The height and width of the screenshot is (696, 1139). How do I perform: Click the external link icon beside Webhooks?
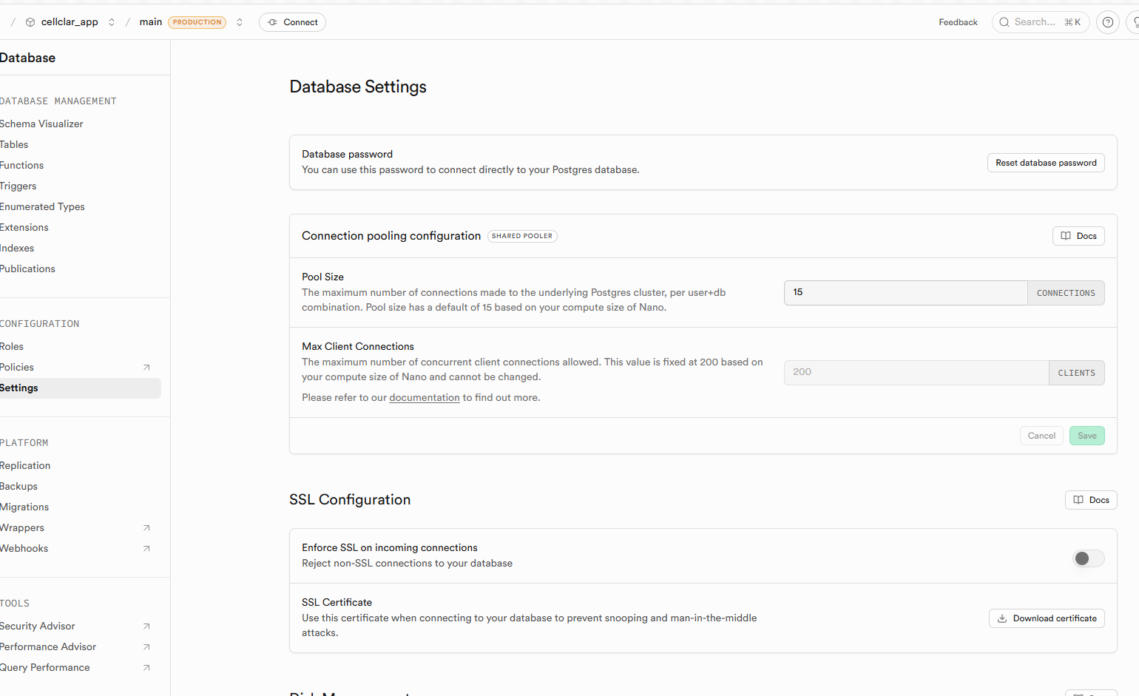(146, 548)
